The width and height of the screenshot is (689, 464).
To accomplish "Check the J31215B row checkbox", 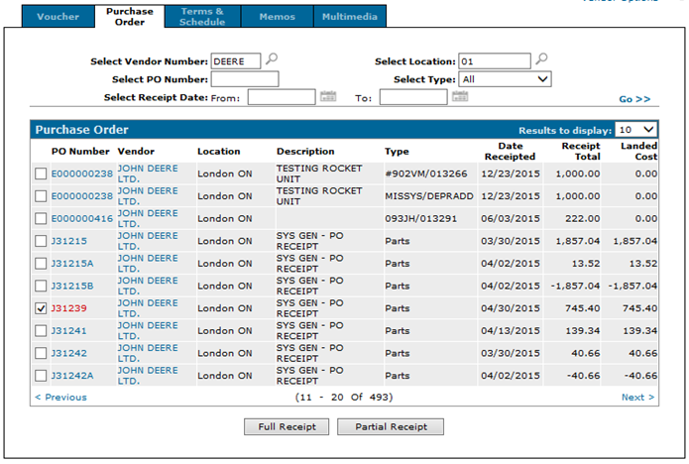I will [x=41, y=286].
